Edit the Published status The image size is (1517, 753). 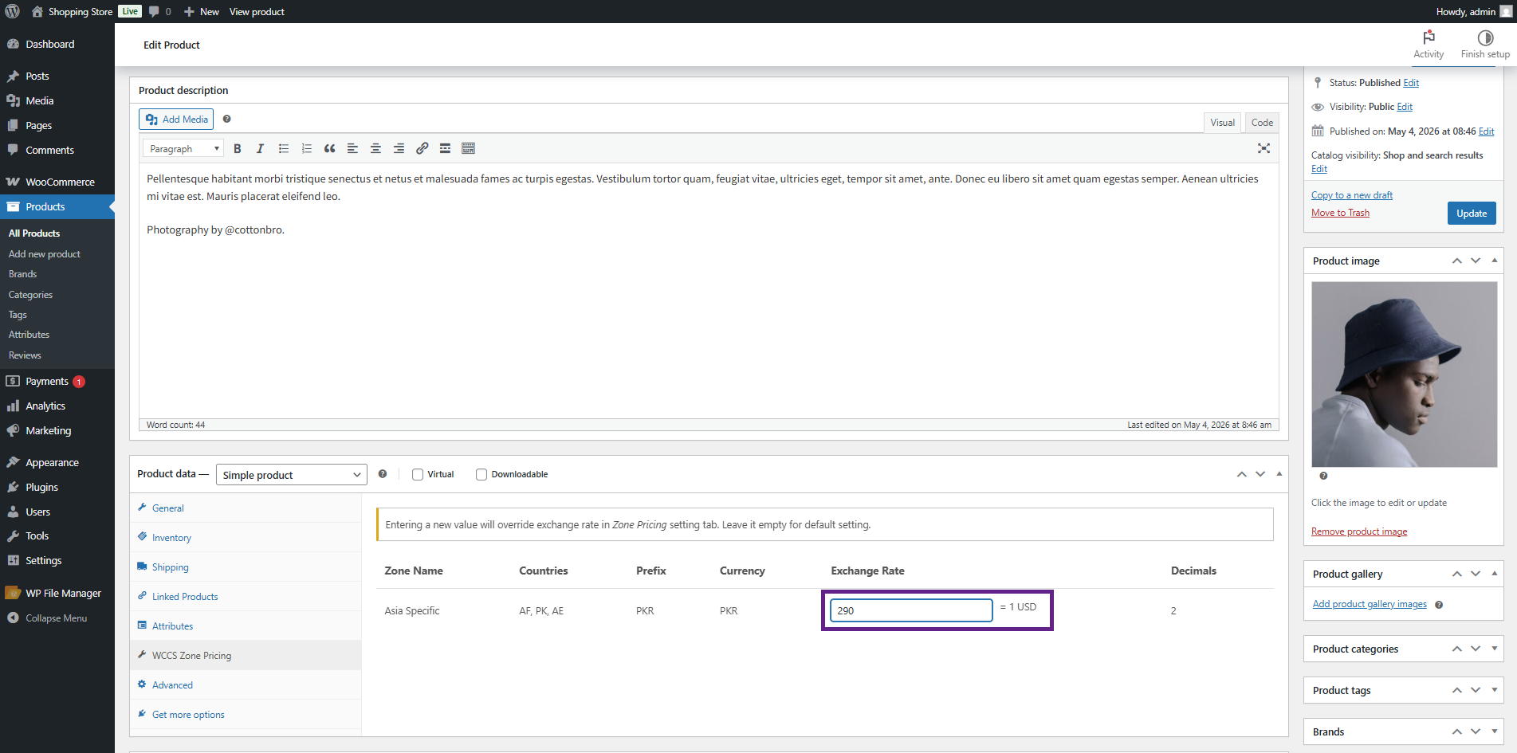[1411, 83]
